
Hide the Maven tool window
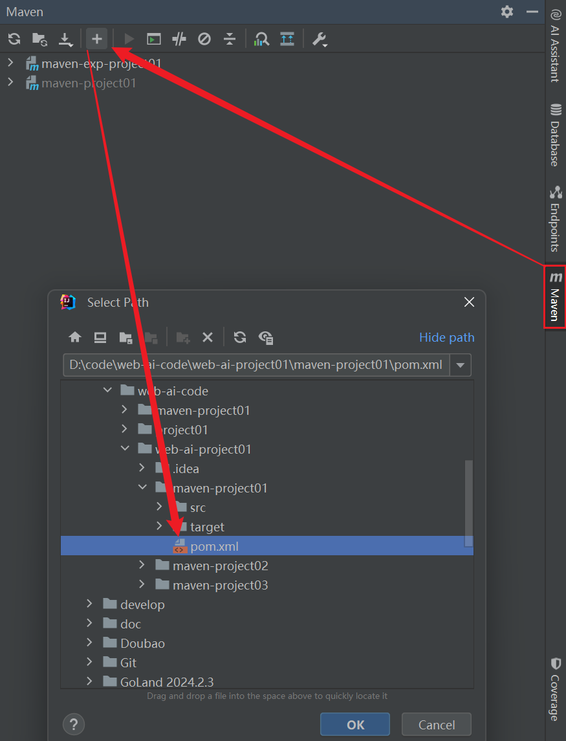click(x=532, y=12)
